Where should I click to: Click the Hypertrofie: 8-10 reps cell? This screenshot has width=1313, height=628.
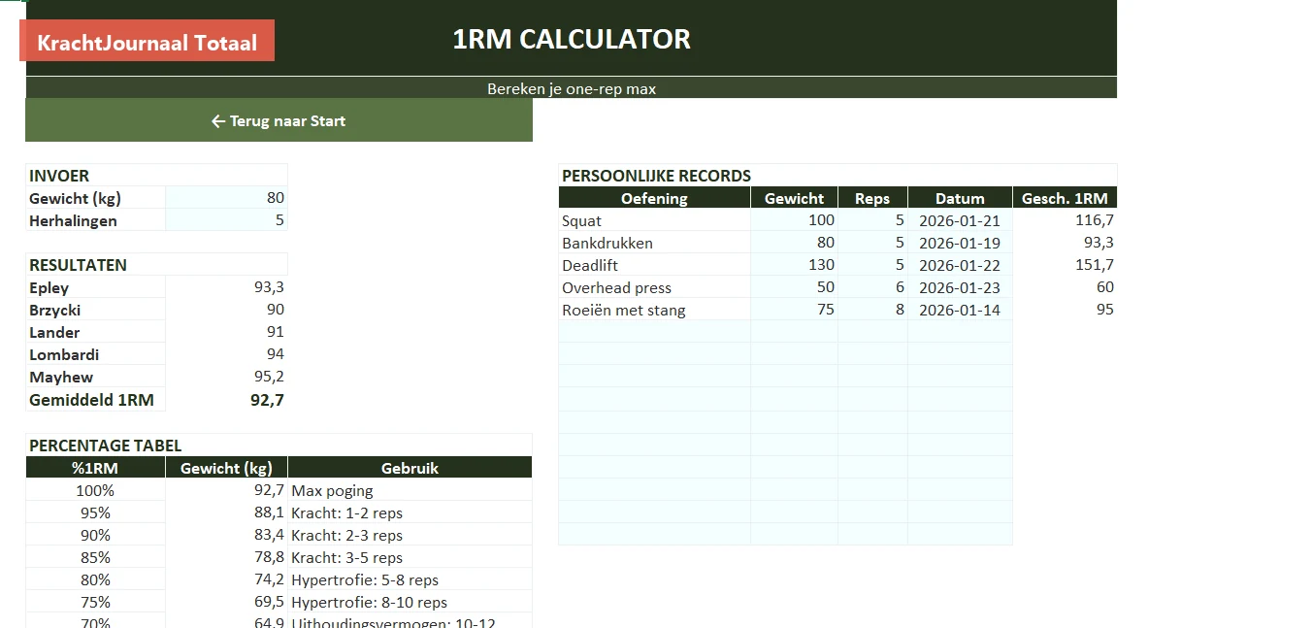point(410,602)
